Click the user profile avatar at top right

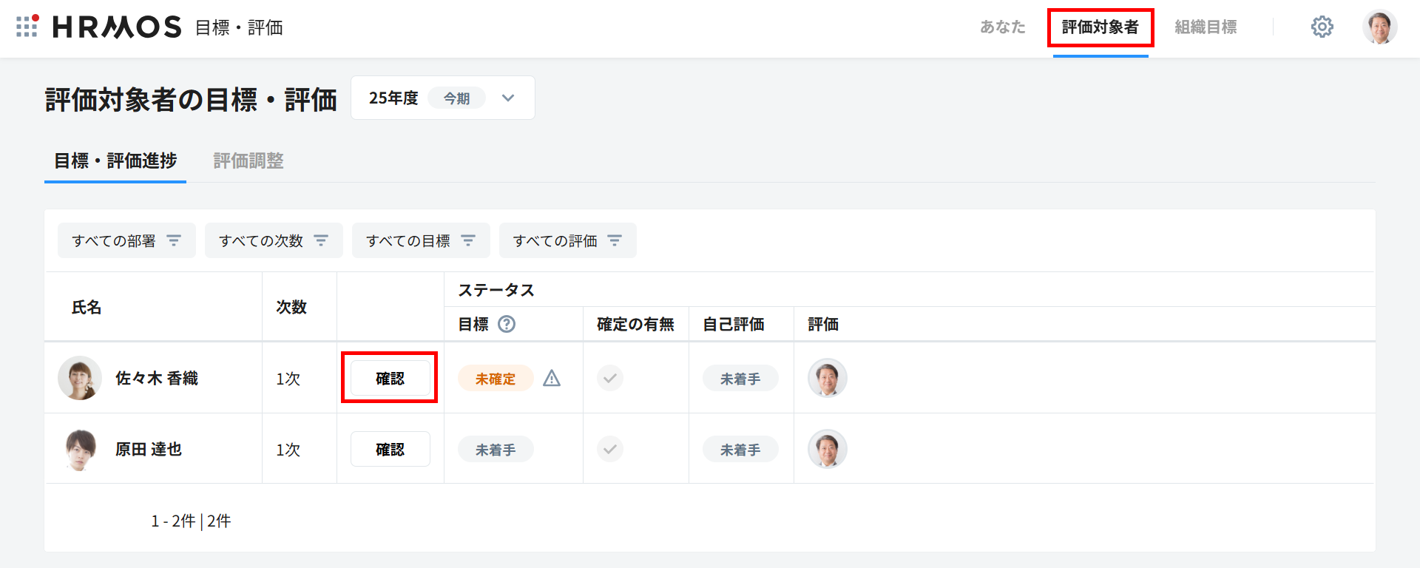point(1379,27)
